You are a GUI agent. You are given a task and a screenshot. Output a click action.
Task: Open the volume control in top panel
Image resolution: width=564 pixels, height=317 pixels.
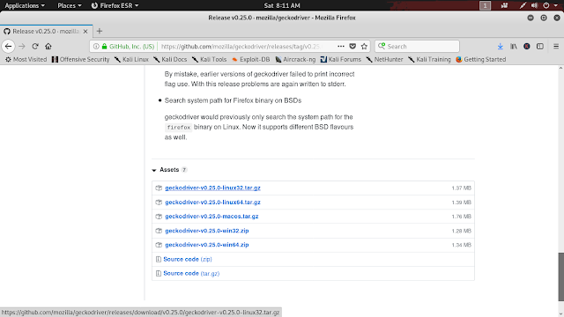pyautogui.click(x=535, y=5)
